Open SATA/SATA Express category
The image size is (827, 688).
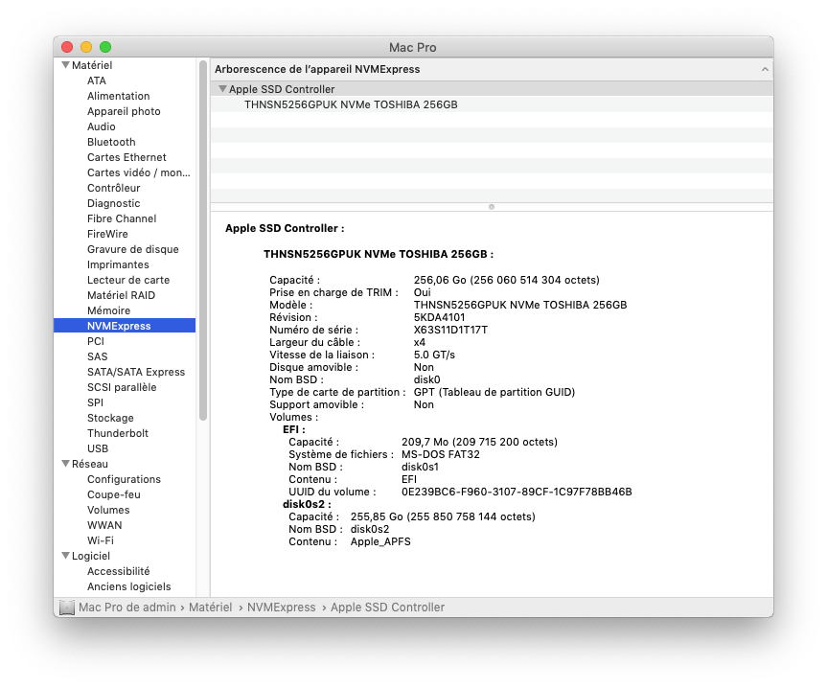[136, 372]
